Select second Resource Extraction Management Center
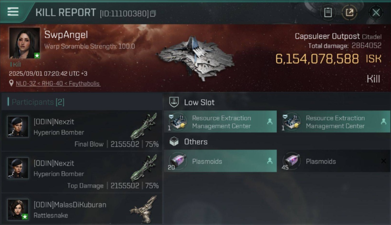Viewport: 391px width, 225px height. point(334,121)
